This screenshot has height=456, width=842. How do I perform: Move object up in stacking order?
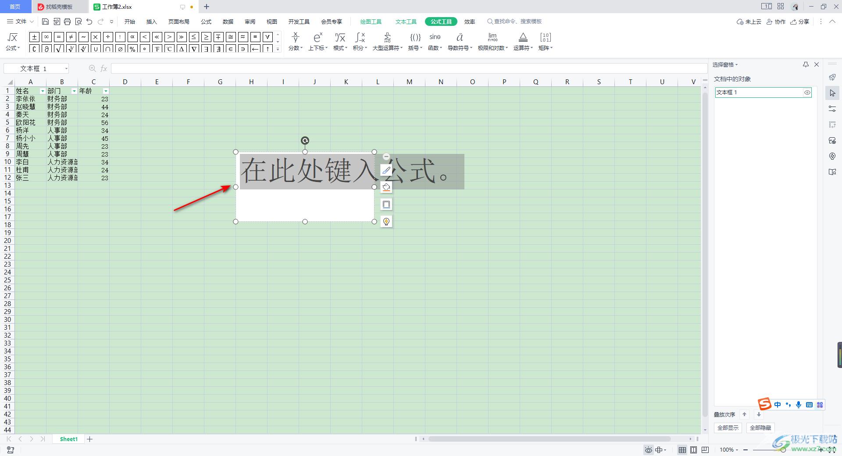pos(744,414)
